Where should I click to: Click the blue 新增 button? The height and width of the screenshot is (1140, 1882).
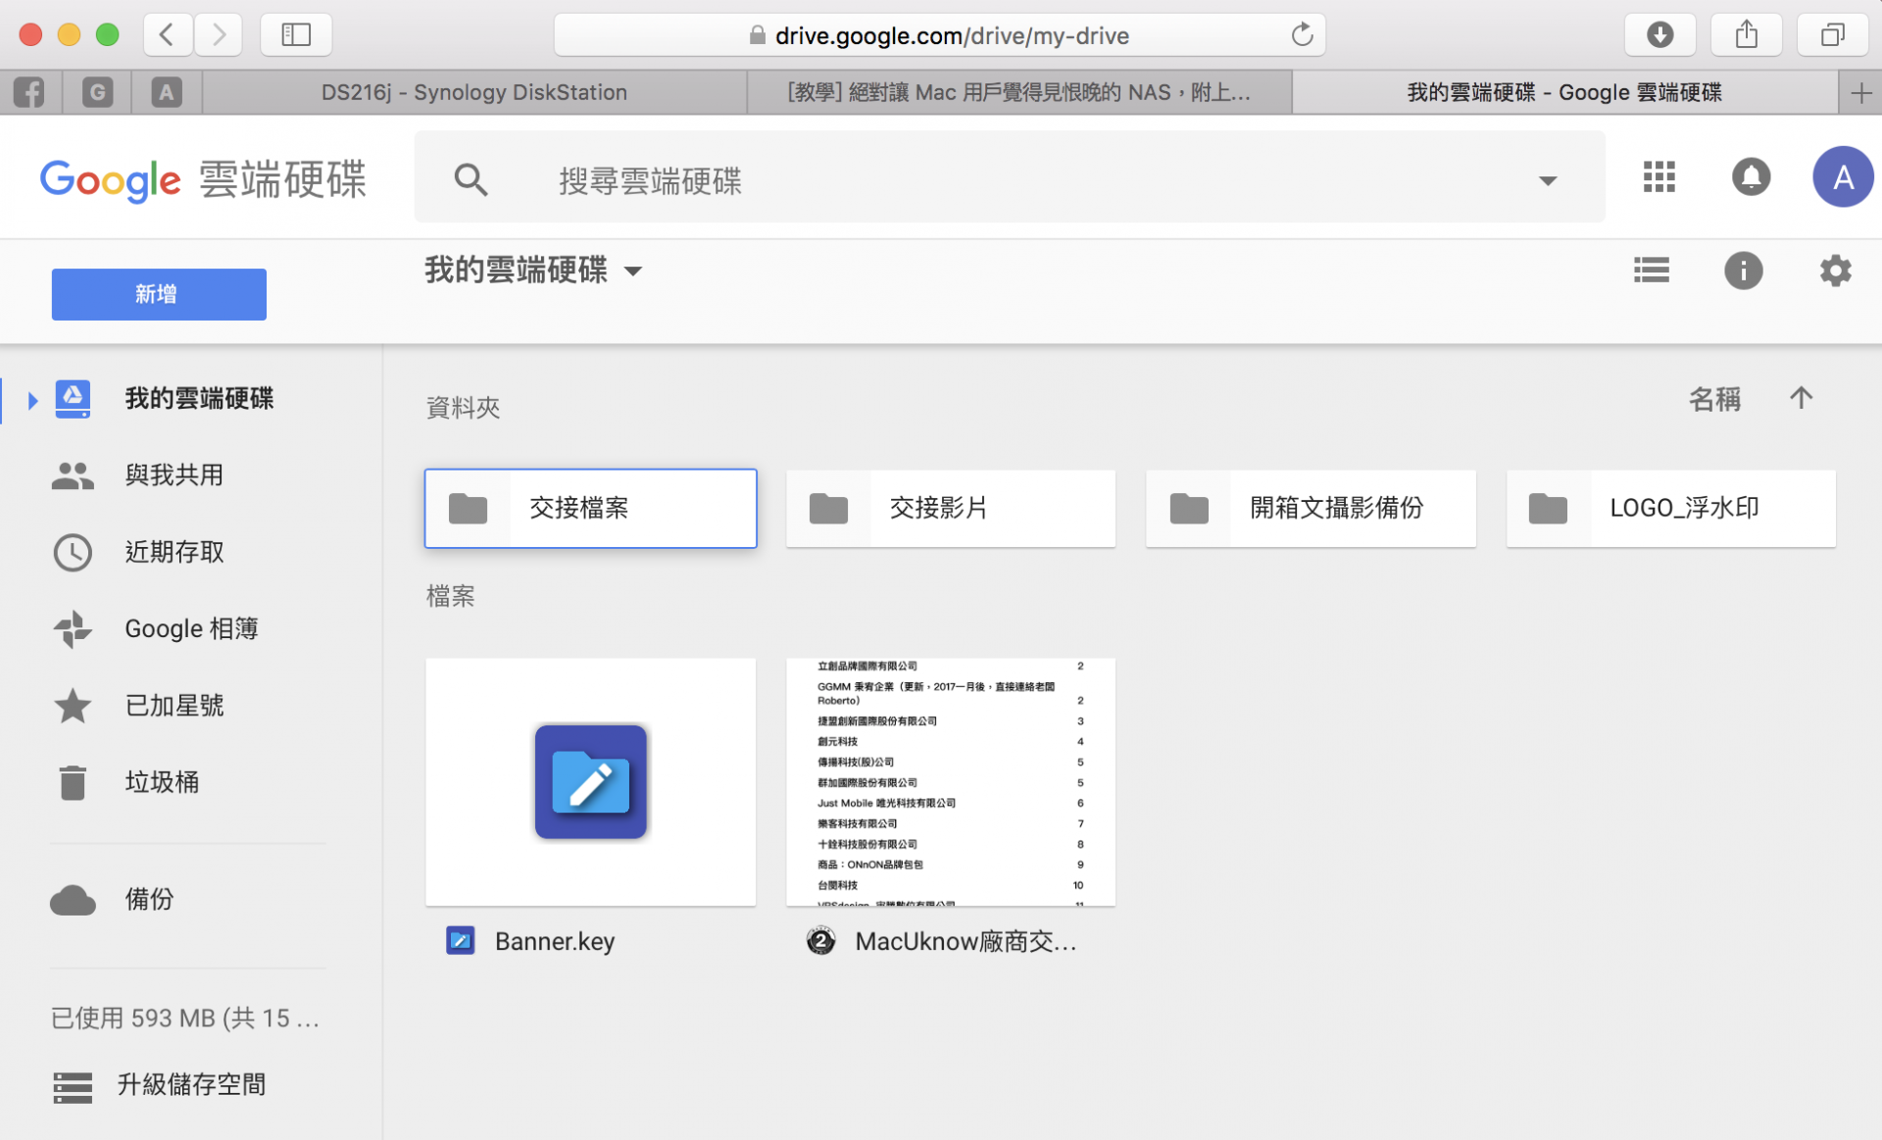[159, 294]
